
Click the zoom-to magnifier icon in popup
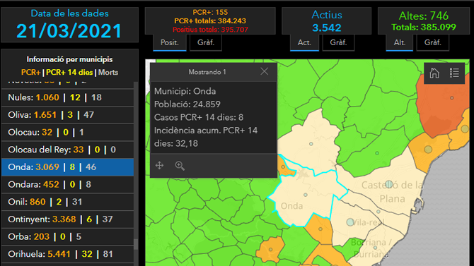point(180,166)
